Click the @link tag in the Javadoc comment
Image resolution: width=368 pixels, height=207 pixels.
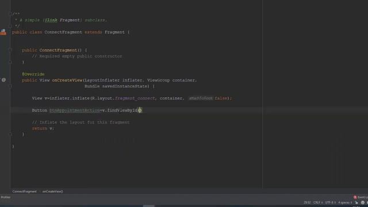tap(51, 20)
